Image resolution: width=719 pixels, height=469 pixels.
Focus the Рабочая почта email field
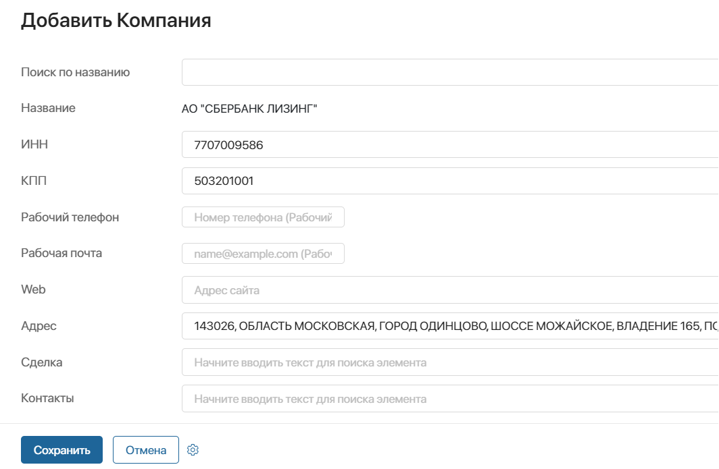point(264,253)
